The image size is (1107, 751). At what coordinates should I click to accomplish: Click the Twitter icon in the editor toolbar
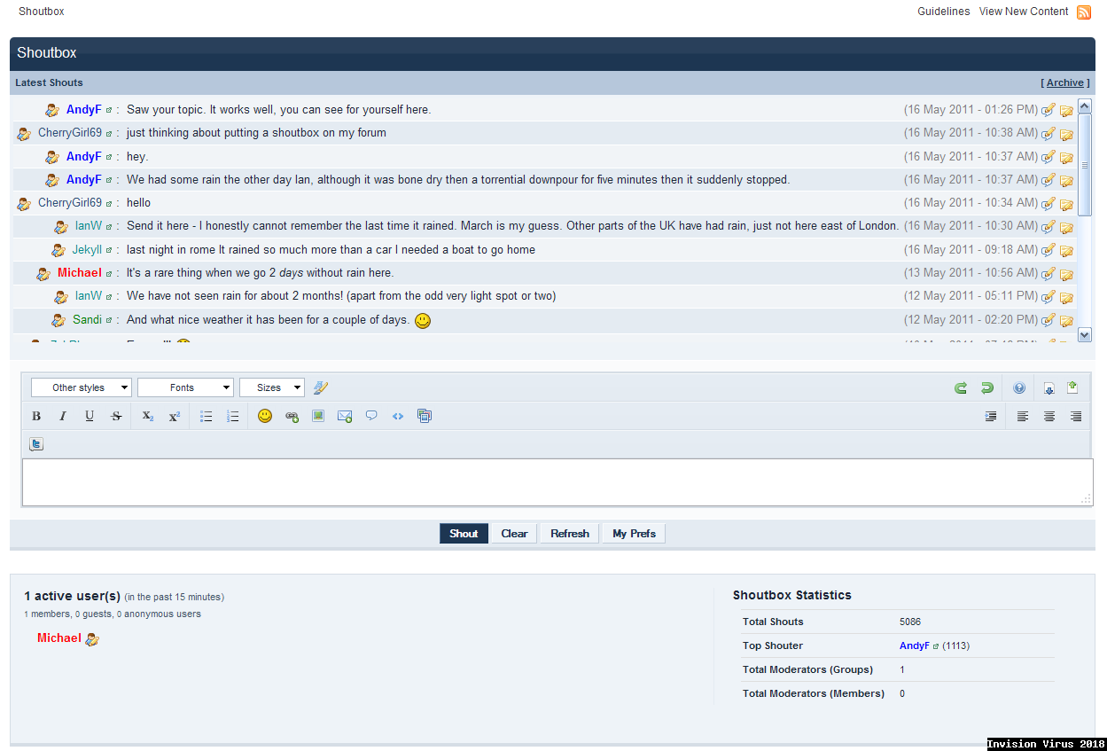(x=36, y=444)
